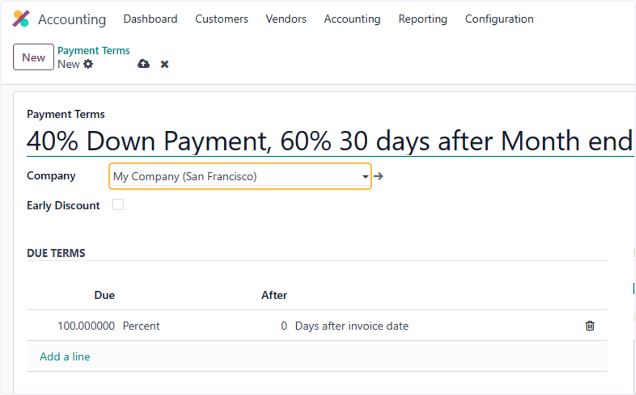Viewport: 636px width, 395px height.
Task: Open the Vendors menu
Action: coord(286,19)
